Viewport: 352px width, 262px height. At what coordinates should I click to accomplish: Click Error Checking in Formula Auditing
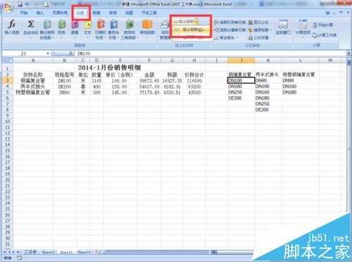coord(258,30)
